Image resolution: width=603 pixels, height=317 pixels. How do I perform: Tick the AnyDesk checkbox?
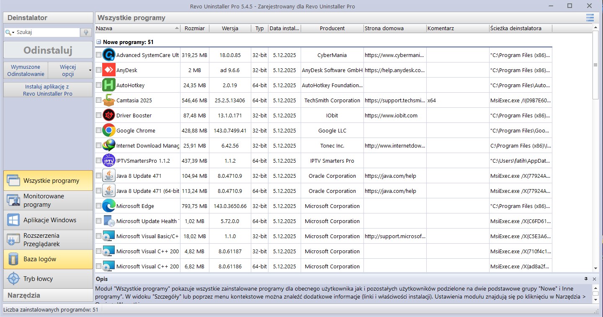[x=98, y=70]
